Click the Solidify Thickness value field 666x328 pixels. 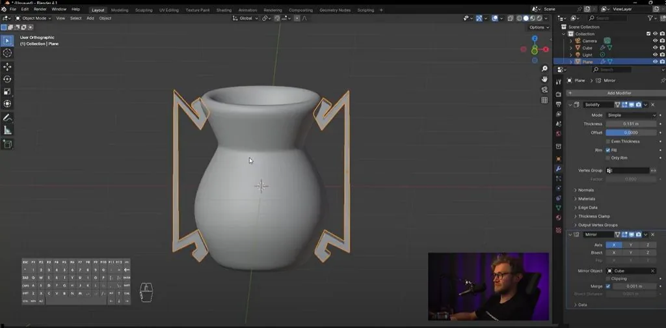click(x=631, y=124)
